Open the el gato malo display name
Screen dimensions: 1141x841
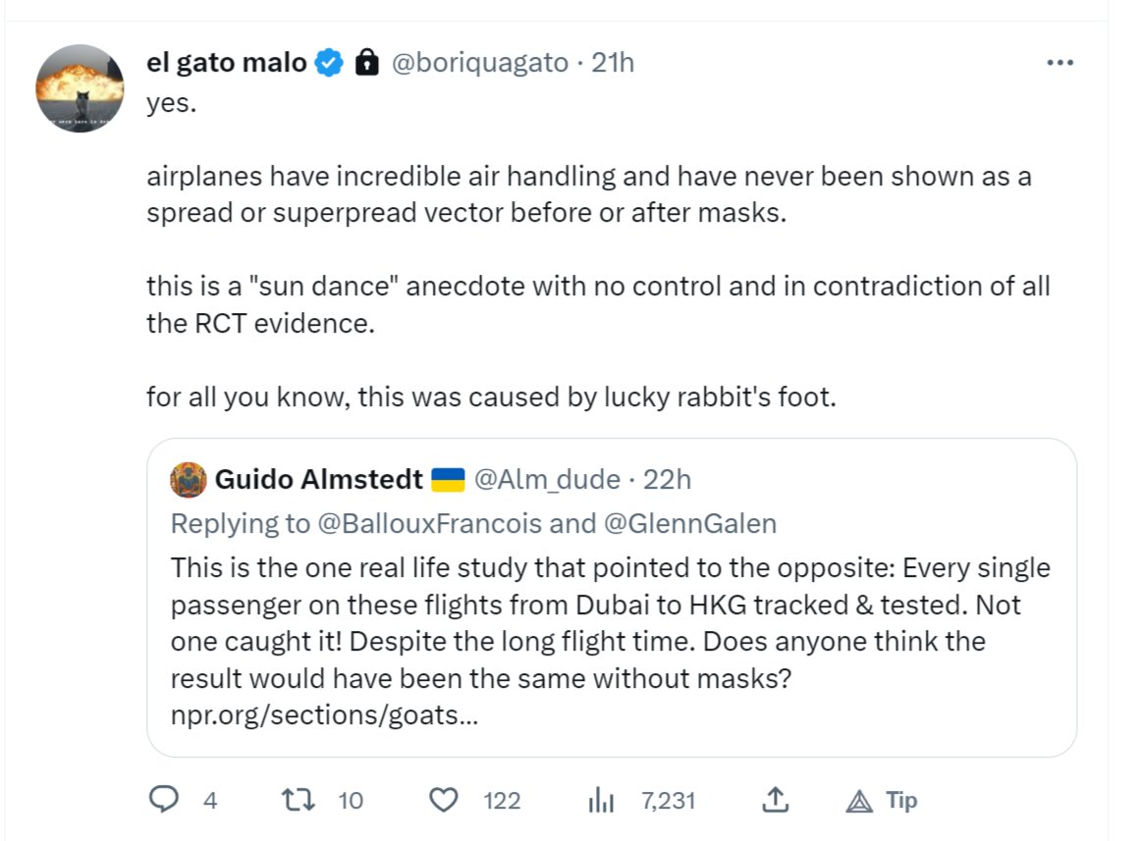tap(226, 64)
